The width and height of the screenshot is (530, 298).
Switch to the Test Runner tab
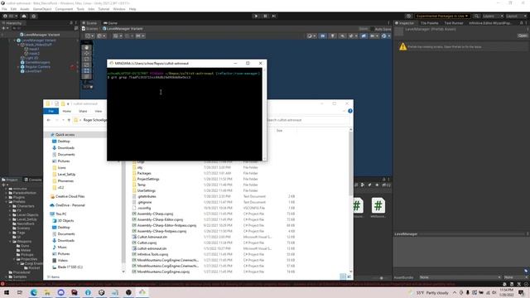point(453,23)
